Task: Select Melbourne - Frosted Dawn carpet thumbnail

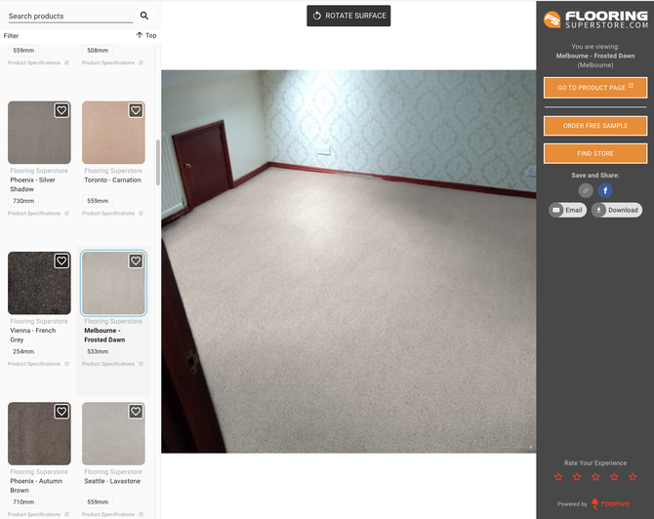Action: point(113,283)
